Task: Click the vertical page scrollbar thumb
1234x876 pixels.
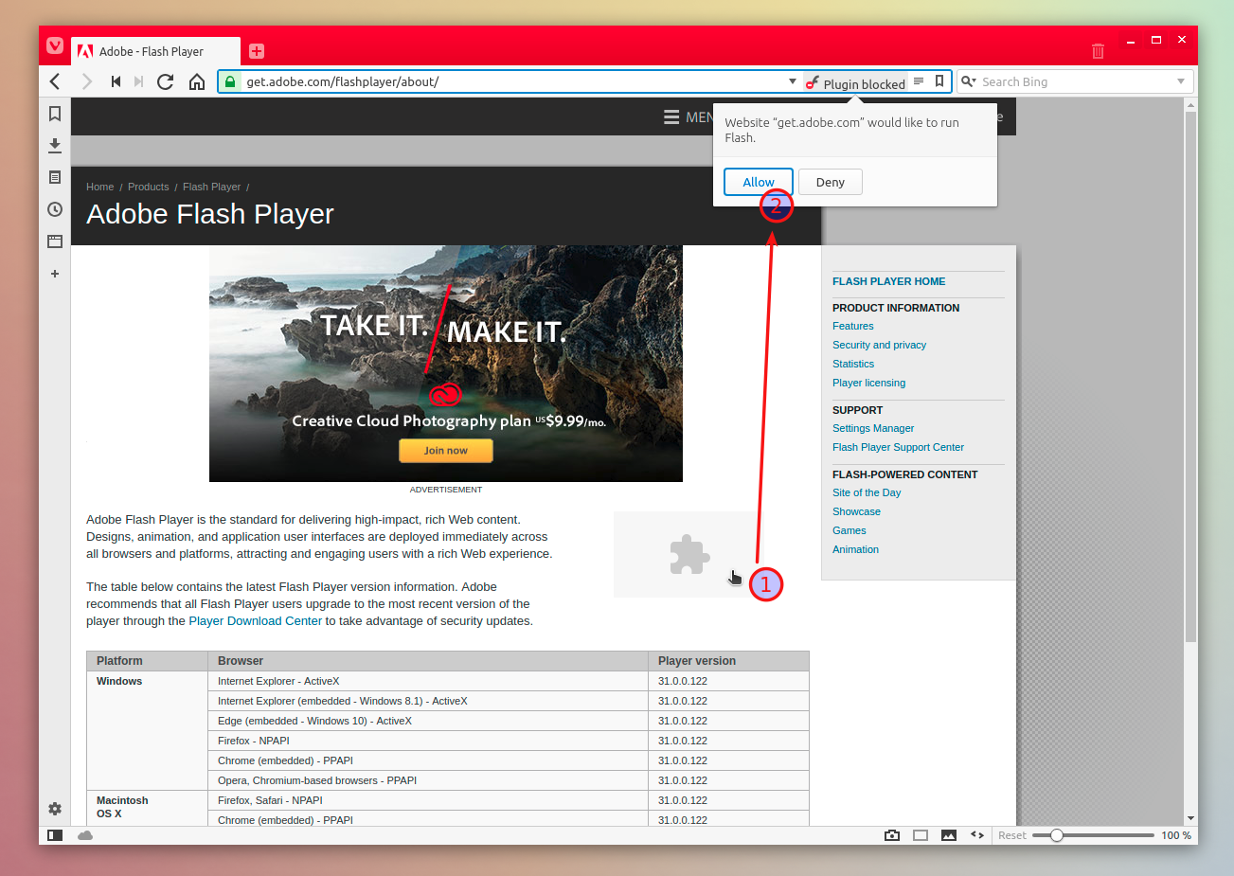Action: tap(1191, 377)
